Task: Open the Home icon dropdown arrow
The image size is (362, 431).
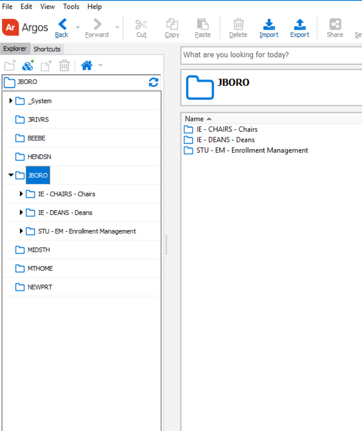Action: coord(100,65)
